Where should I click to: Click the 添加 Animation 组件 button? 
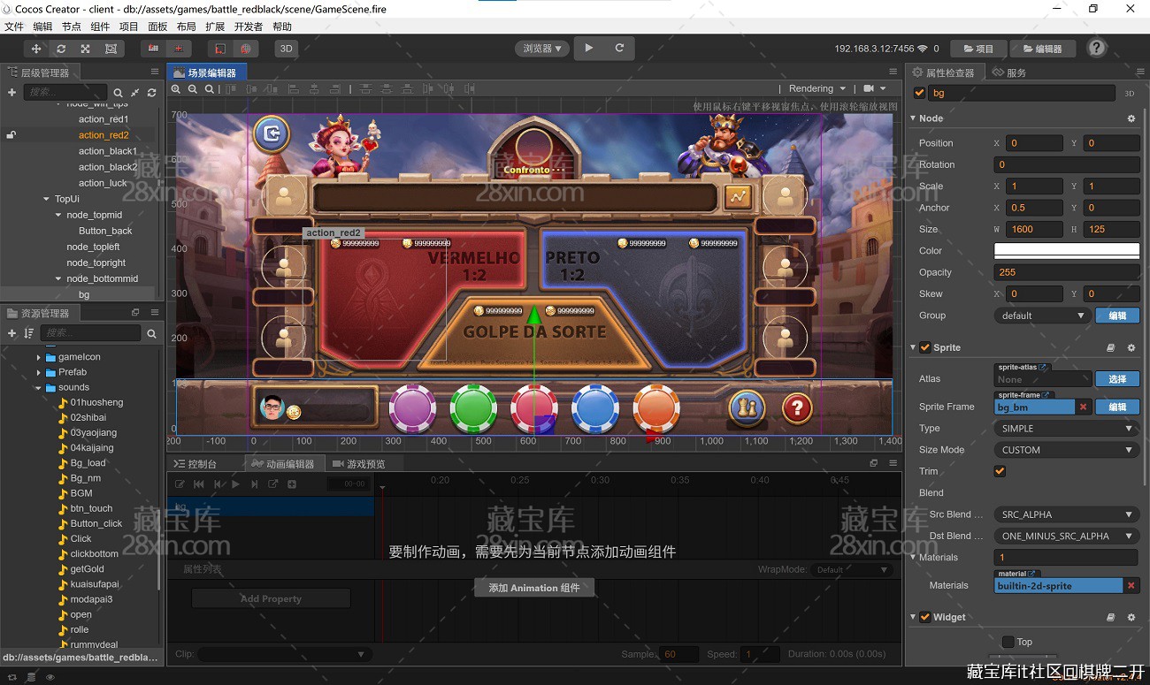click(x=534, y=588)
